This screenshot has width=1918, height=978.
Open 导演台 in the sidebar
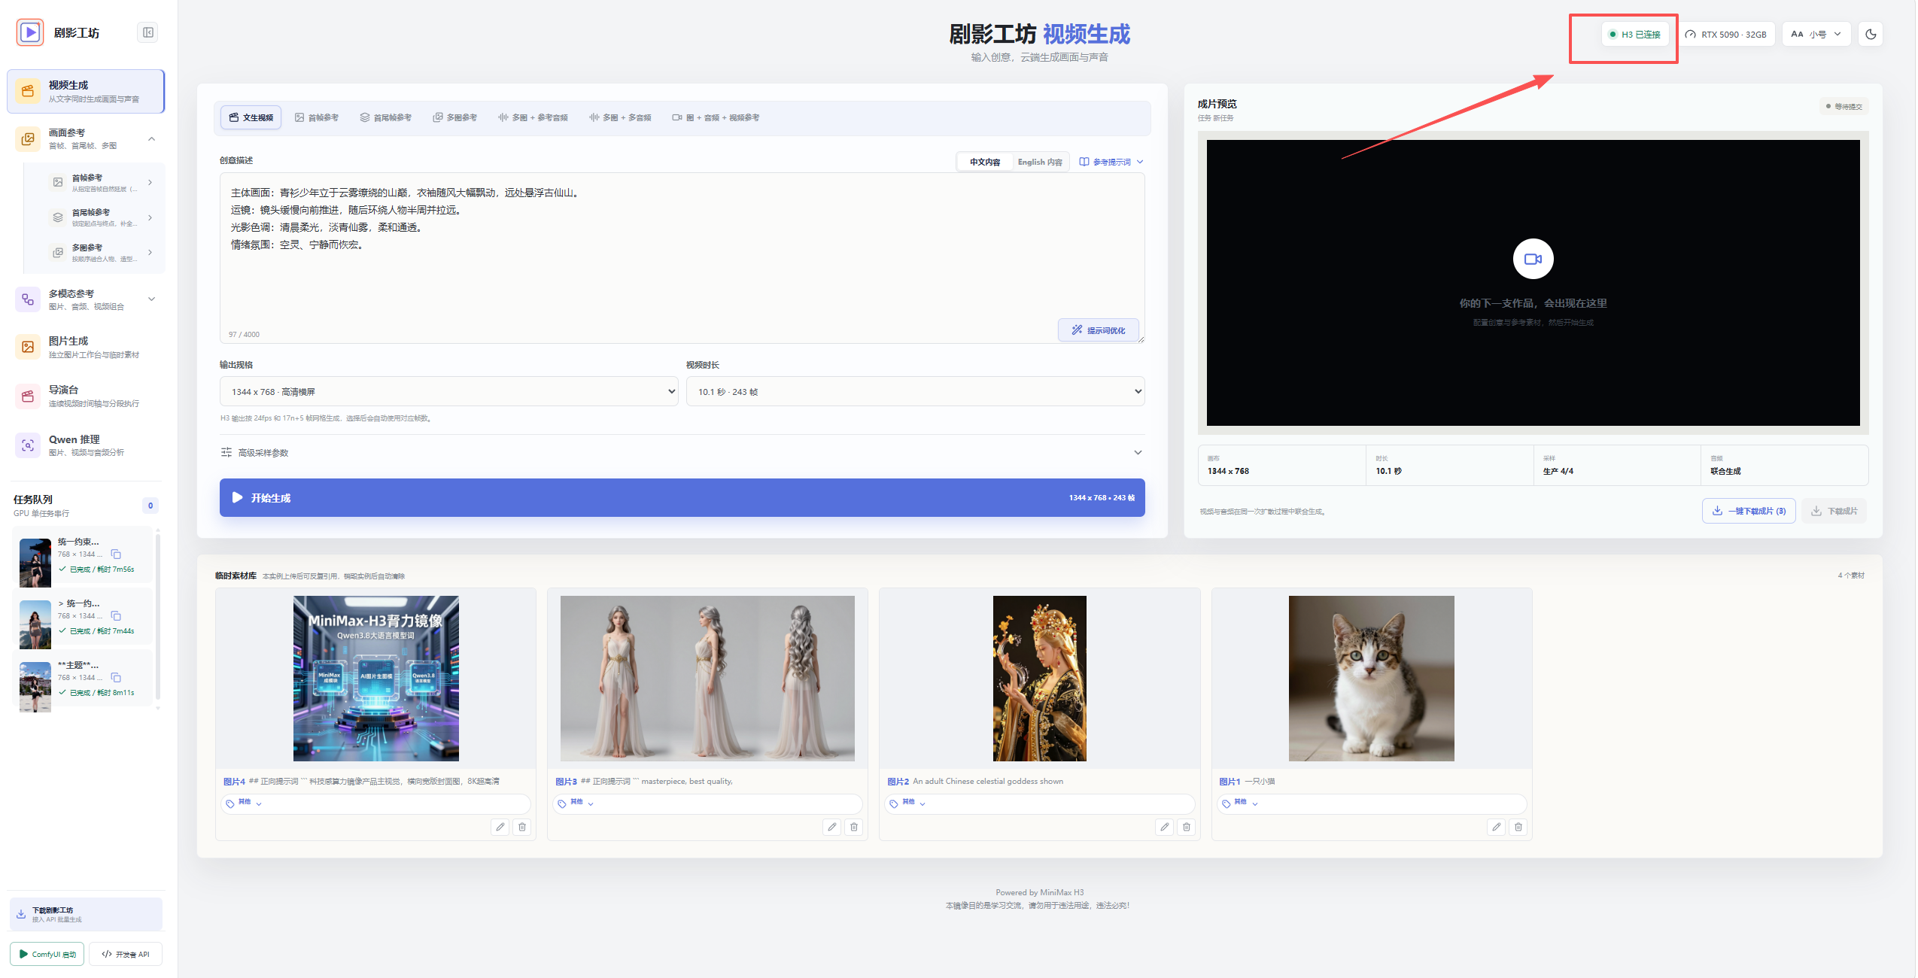point(86,396)
